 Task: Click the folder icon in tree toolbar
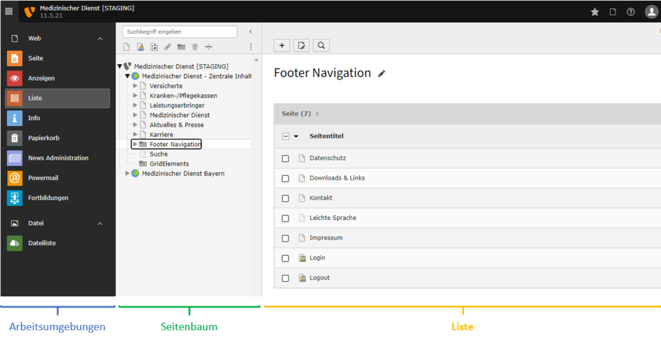click(181, 47)
